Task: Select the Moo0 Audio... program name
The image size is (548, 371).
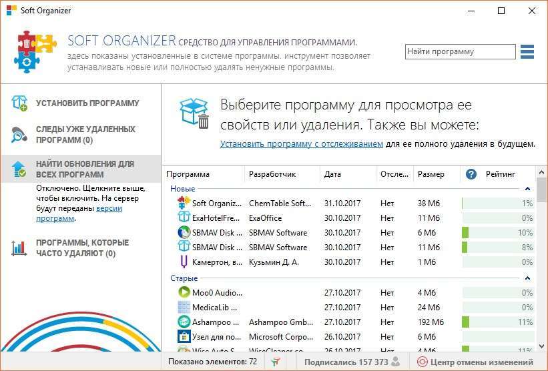Action: click(217, 293)
